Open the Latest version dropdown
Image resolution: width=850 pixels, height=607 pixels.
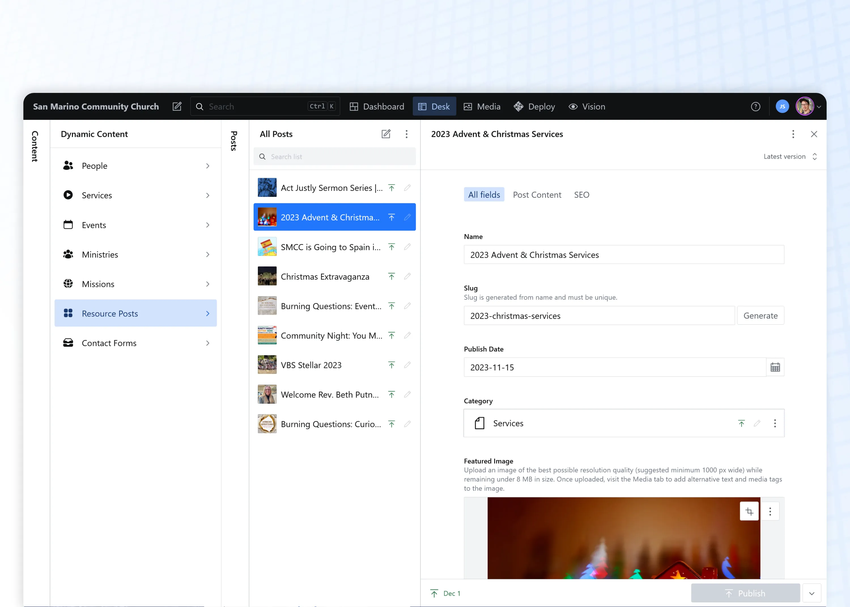[789, 157]
